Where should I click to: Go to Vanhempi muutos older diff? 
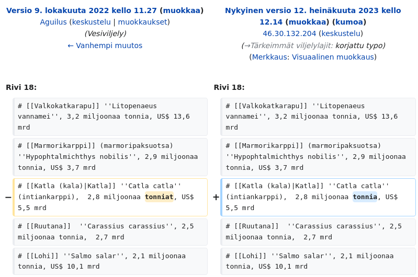105,45
